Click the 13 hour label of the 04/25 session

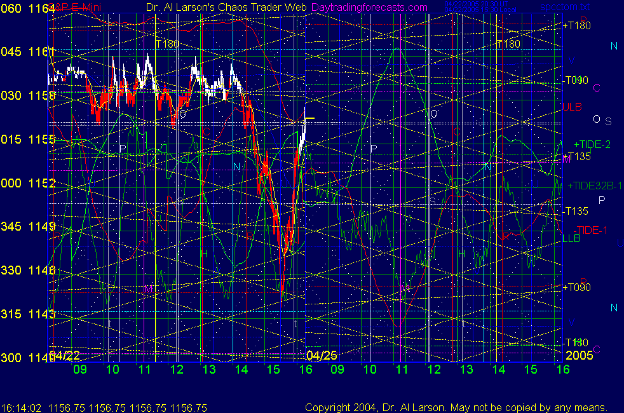tap(466, 369)
